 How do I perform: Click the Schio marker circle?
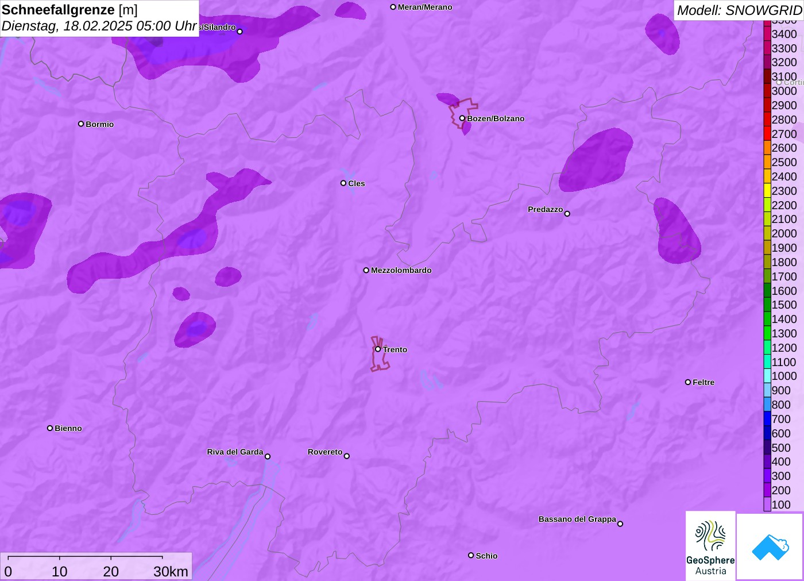(x=471, y=555)
